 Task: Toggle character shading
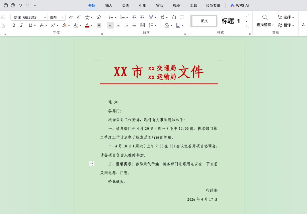point(99,25)
